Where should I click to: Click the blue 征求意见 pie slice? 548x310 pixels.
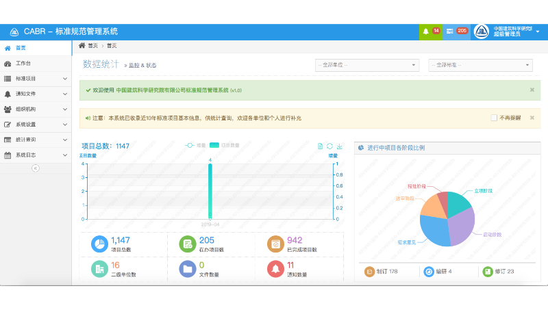(433, 231)
